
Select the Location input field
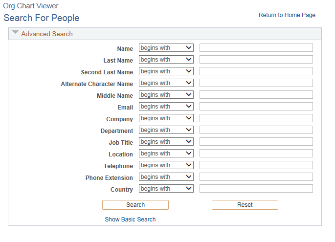256,154
